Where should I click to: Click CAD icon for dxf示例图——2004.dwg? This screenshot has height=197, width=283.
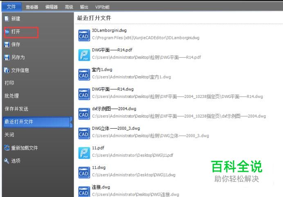pos(84,114)
